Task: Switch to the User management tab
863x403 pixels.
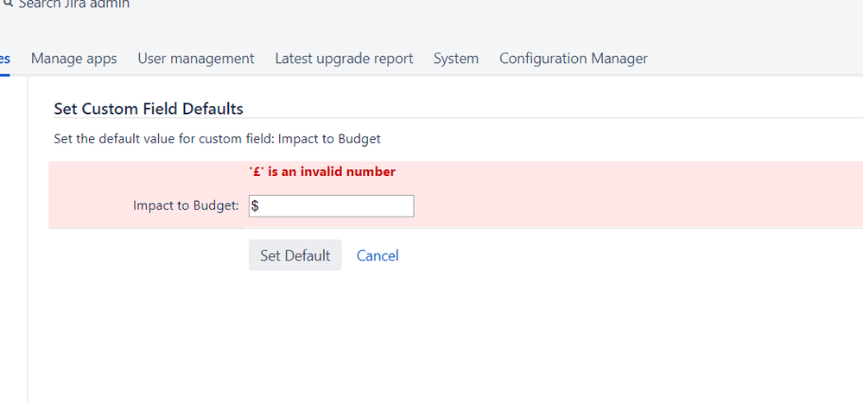Action: pyautogui.click(x=195, y=59)
